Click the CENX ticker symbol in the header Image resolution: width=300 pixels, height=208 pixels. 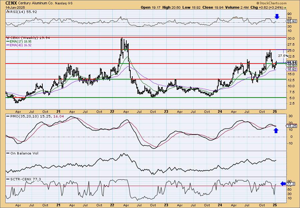pos(11,3)
